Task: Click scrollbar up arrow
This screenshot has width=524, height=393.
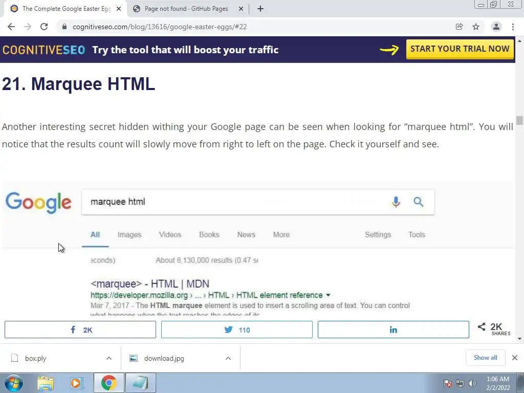Action: point(520,41)
